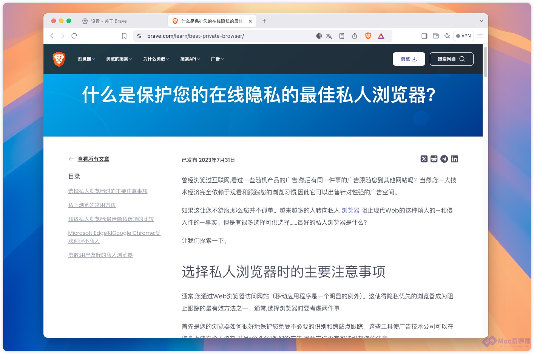Select the 什么是保护您的在线隐私的最佳 tab
This screenshot has height=354, width=534.
(212, 21)
